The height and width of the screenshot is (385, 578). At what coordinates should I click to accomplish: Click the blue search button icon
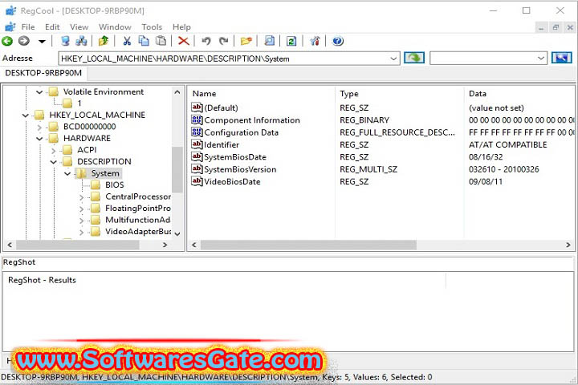click(561, 58)
